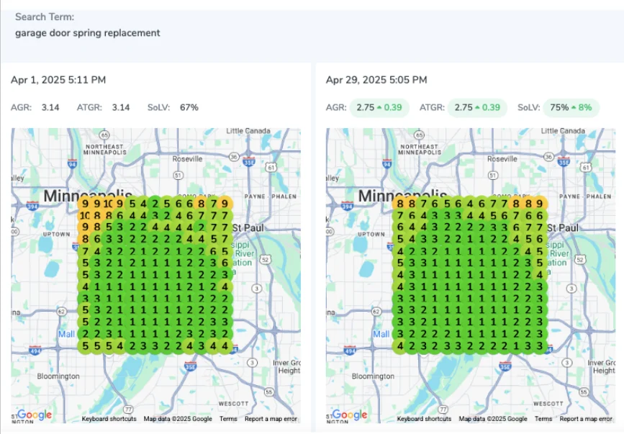Screen dimensions: 624x434
Task: Click the Bloomington label on April 1 map
Action: pos(58,376)
